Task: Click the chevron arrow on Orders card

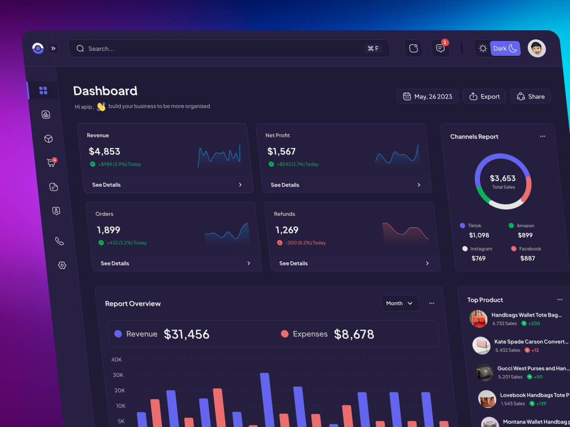Action: (249, 263)
